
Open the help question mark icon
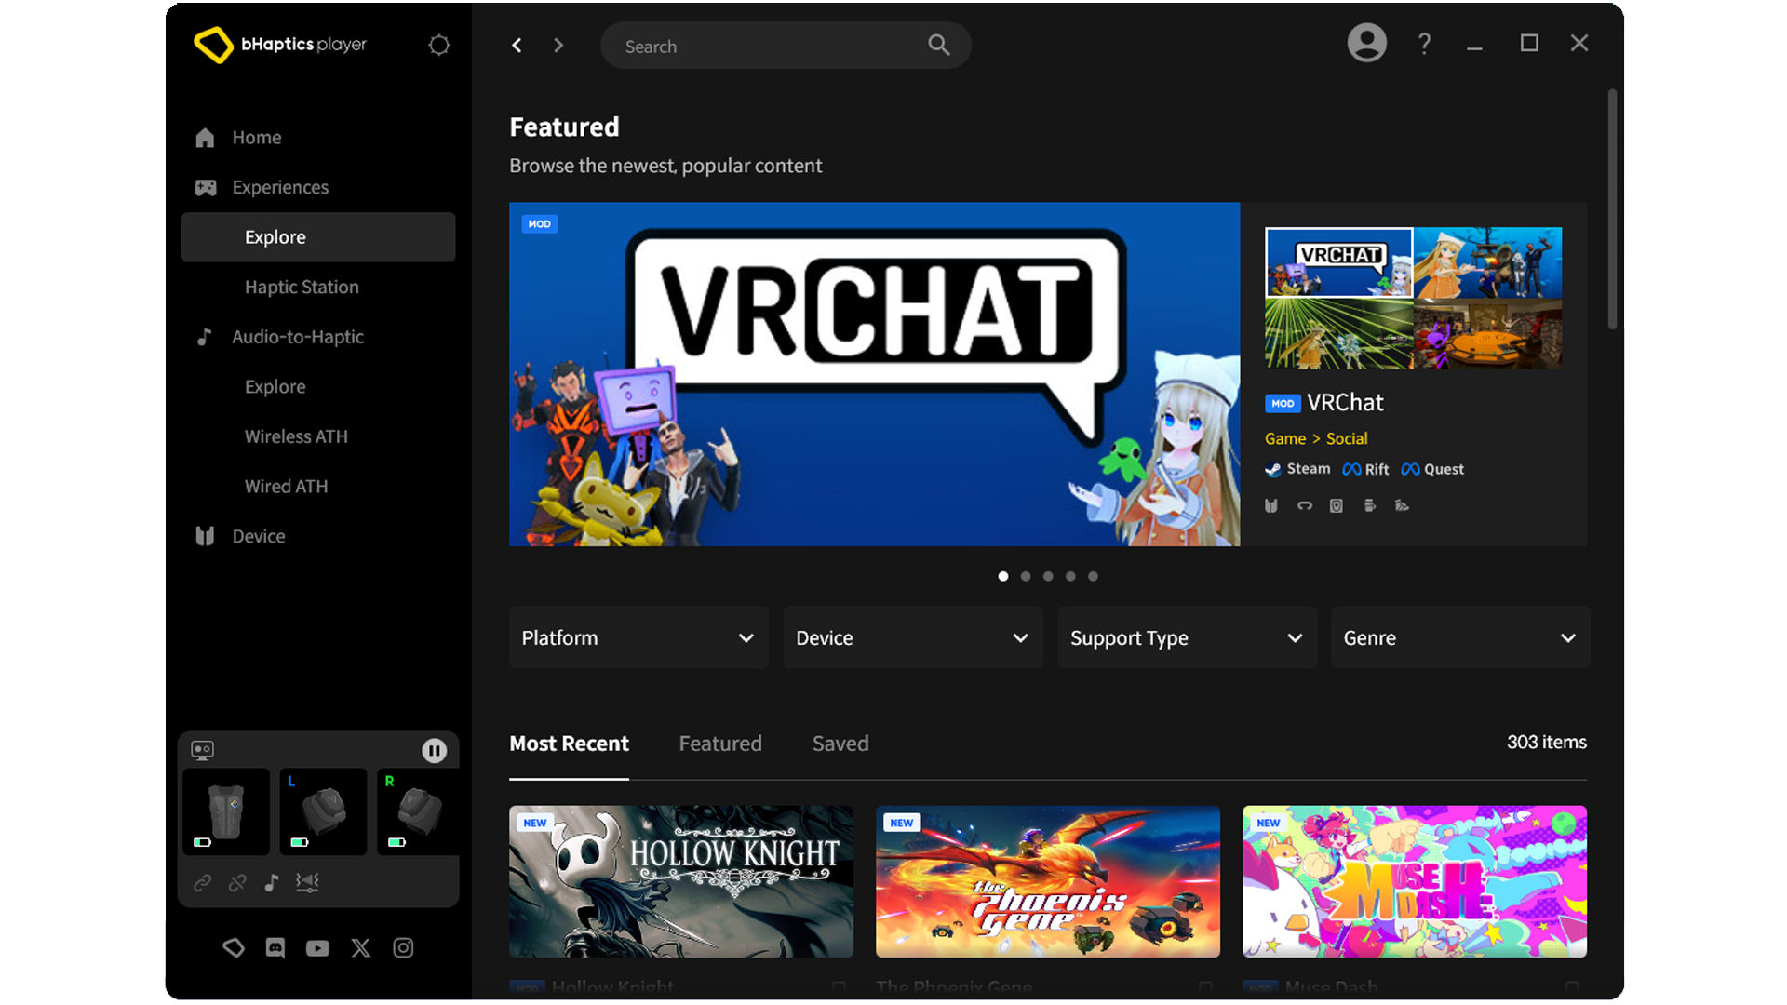(1424, 44)
